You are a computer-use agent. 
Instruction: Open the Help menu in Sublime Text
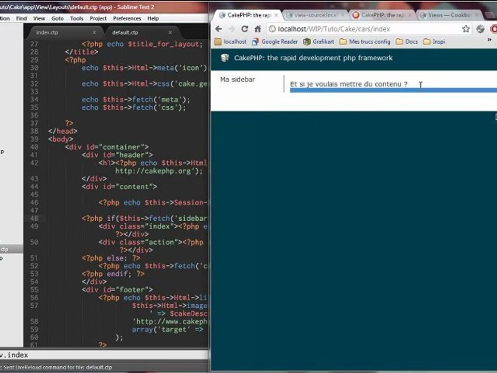pos(153,19)
